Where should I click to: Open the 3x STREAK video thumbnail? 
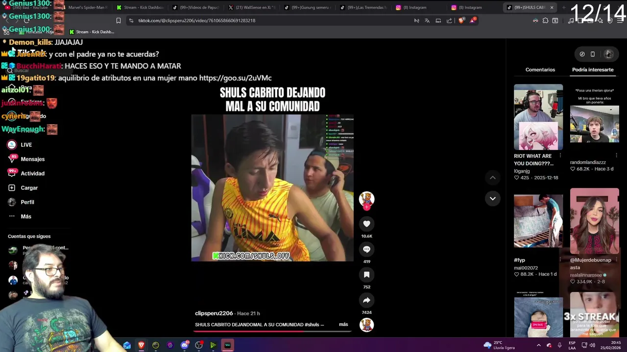(594, 314)
